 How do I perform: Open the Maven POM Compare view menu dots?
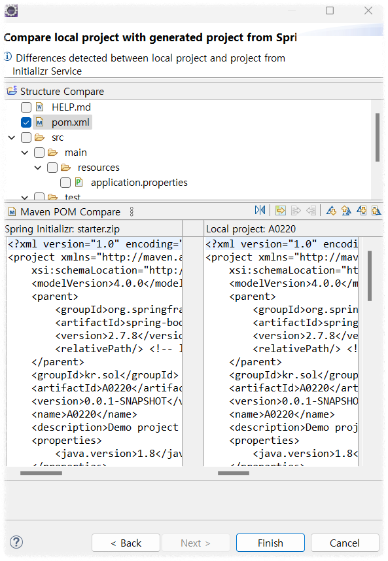(x=132, y=212)
